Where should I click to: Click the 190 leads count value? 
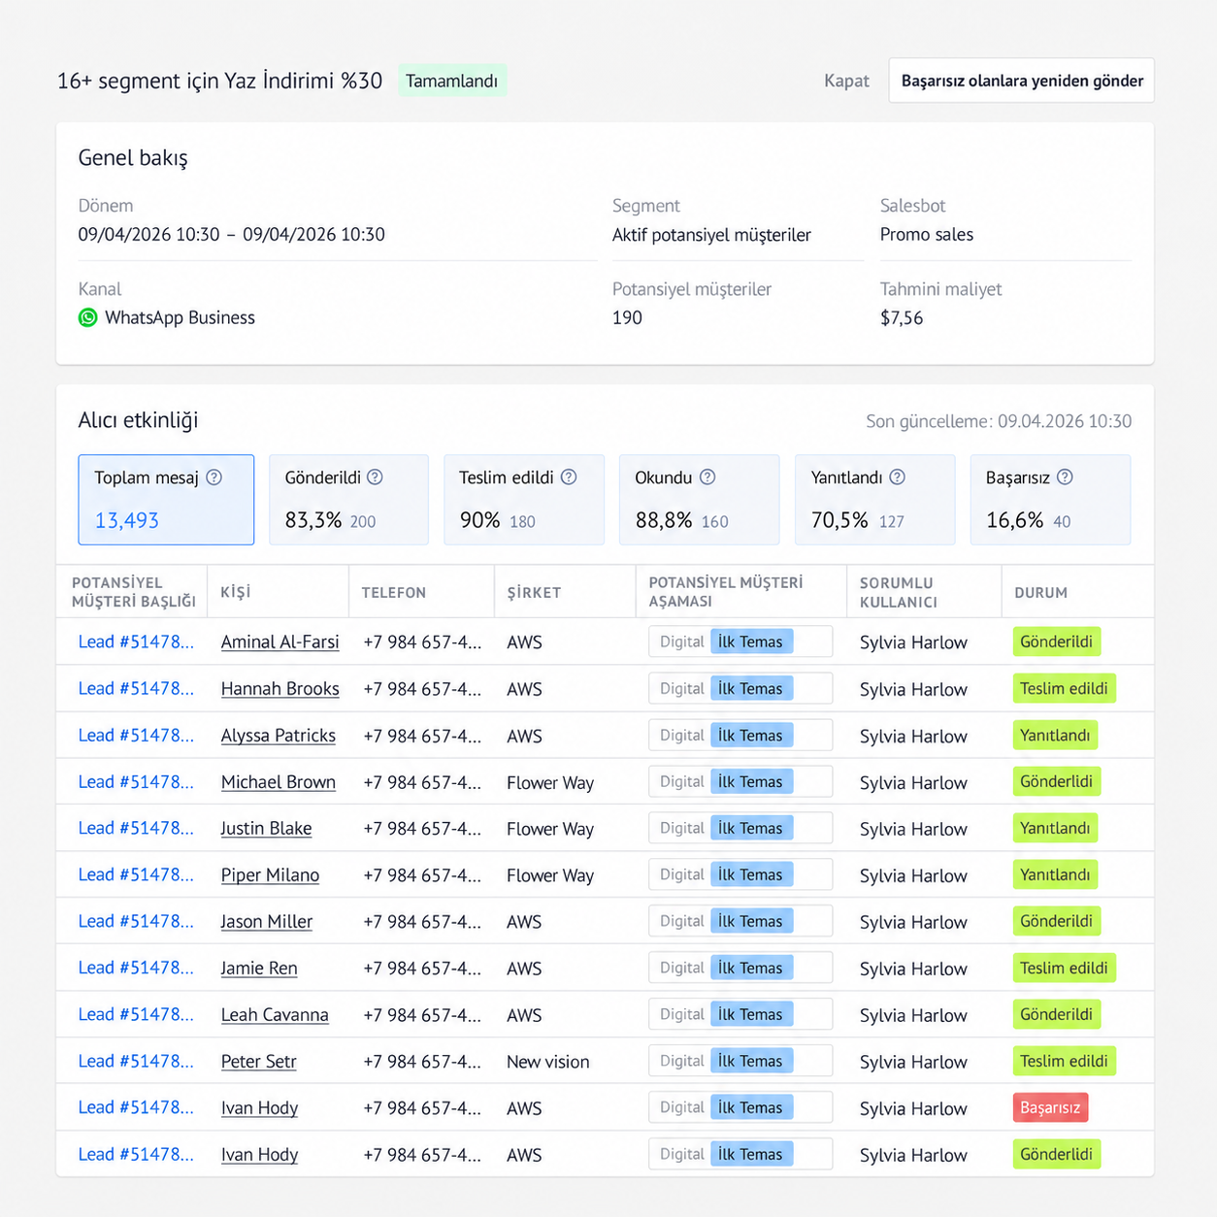point(627,317)
